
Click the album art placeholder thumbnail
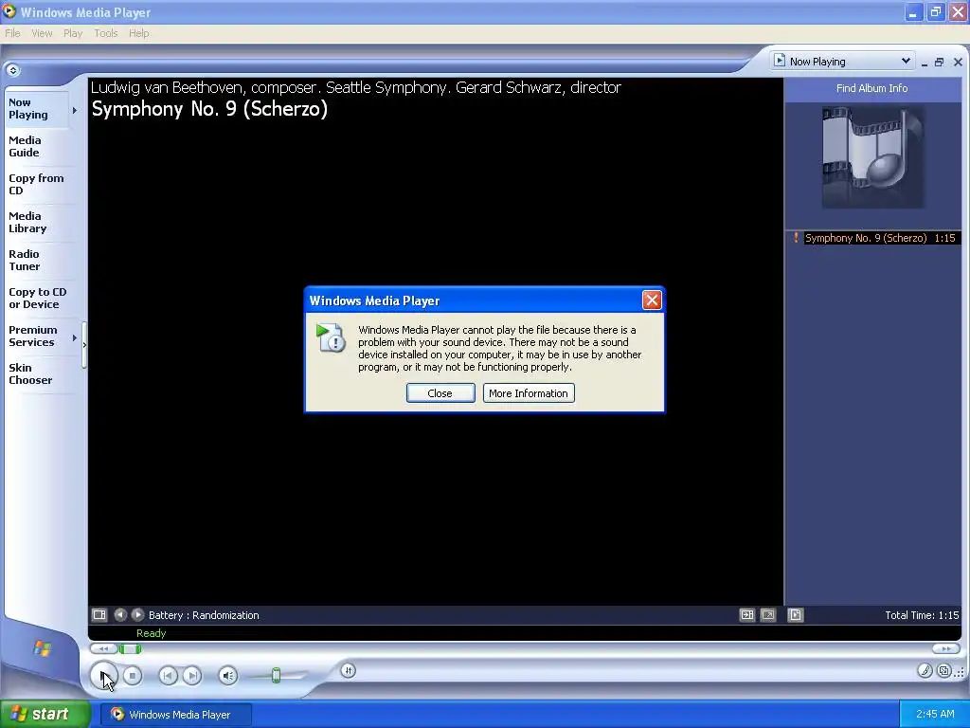point(872,157)
